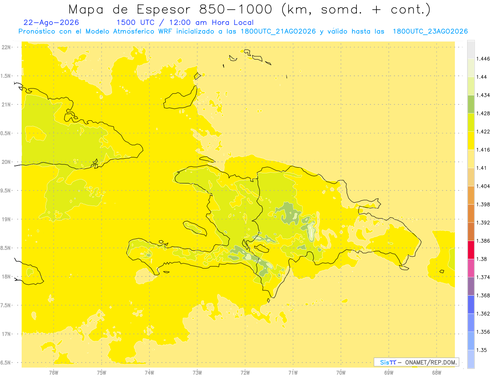The width and height of the screenshot is (490, 378).
Task: Pick the bright yellow swatch between 1.416 and 1.422
Action: 471,141
